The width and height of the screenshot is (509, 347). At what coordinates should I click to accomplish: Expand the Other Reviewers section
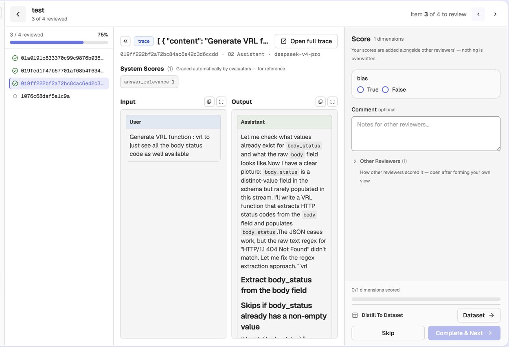tap(380, 161)
